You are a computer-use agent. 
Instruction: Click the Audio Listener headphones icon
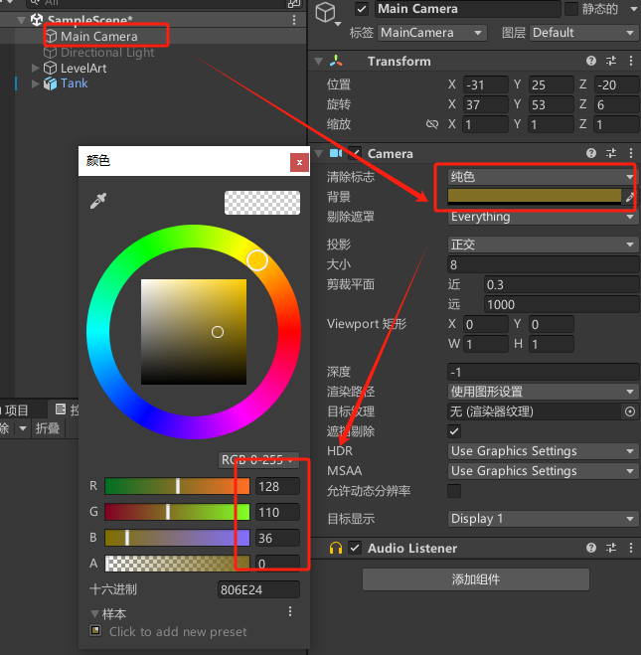click(x=336, y=548)
